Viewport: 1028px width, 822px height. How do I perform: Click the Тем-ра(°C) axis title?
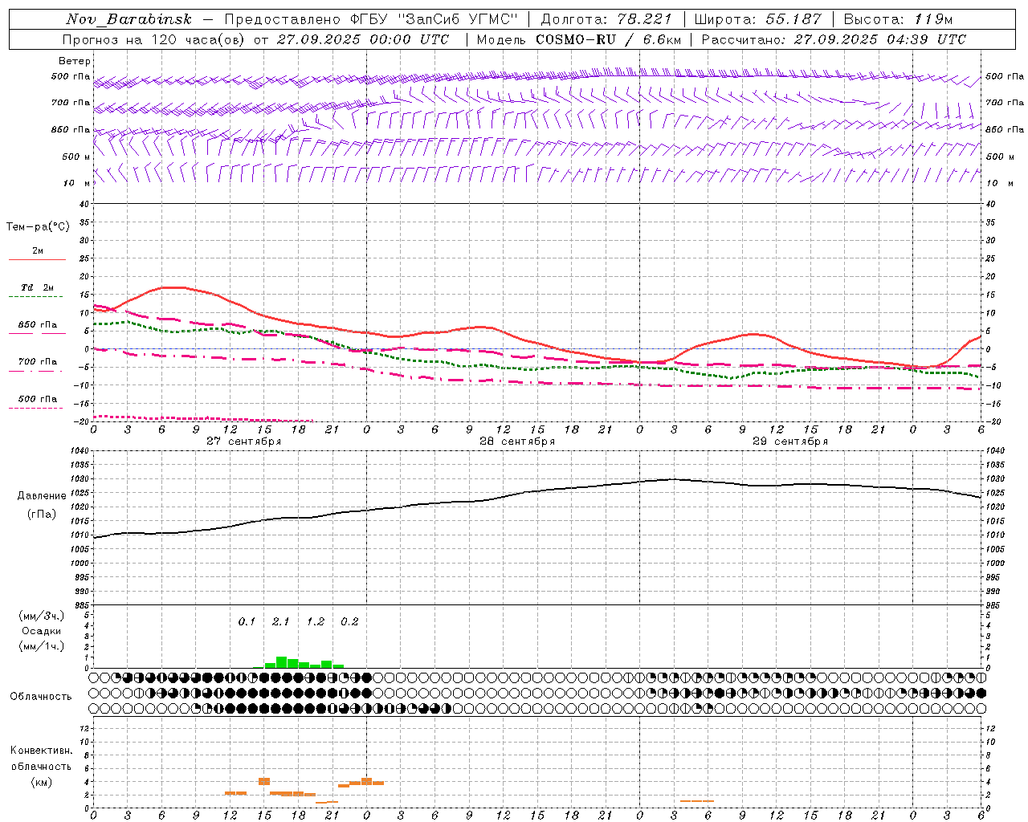pyautogui.click(x=38, y=227)
